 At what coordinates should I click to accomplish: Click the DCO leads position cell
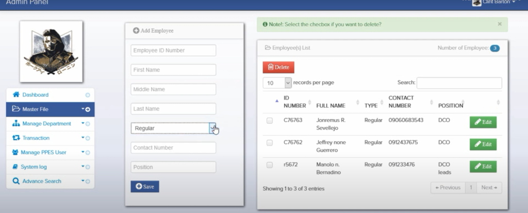coord(444,169)
